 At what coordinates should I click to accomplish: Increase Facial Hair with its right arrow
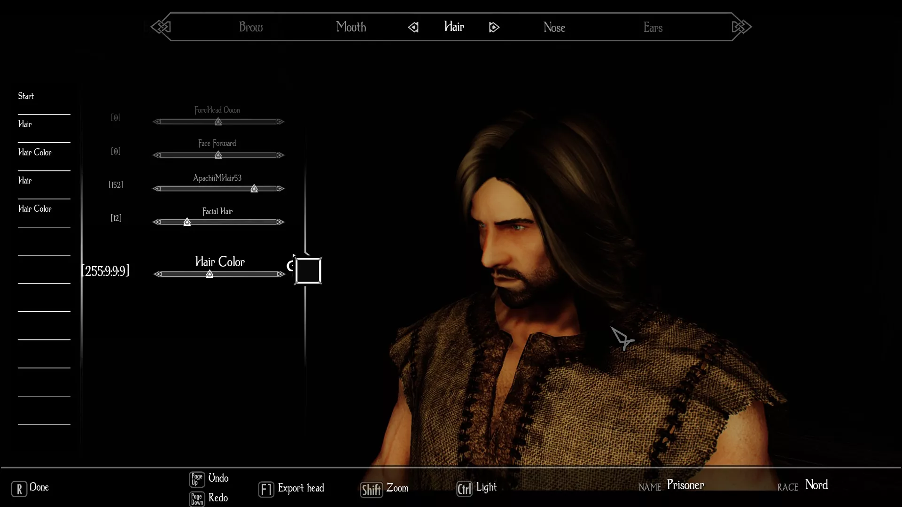pyautogui.click(x=280, y=222)
